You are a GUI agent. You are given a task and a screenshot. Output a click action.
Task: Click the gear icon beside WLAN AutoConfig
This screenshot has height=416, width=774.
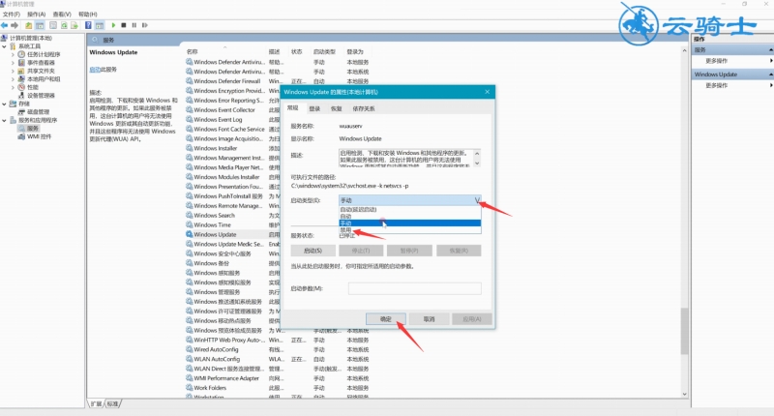tap(189, 359)
